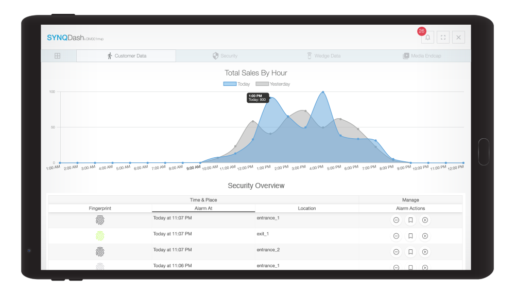Click the 4:00 PM peak data point
This screenshot has height=296, width=515.
323,92
